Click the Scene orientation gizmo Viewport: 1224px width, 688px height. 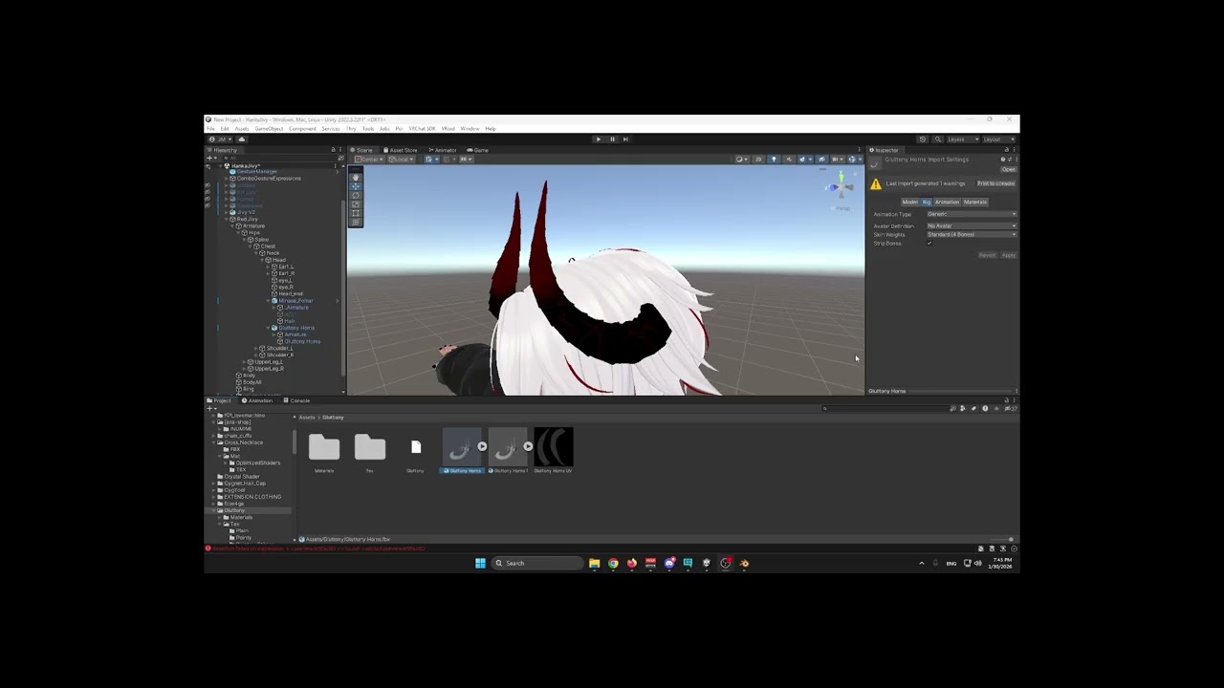tap(841, 186)
